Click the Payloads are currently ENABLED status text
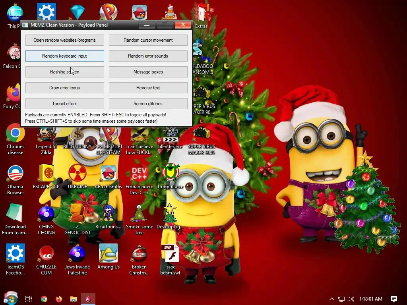Viewport: 407px width, 305px height. [95, 115]
